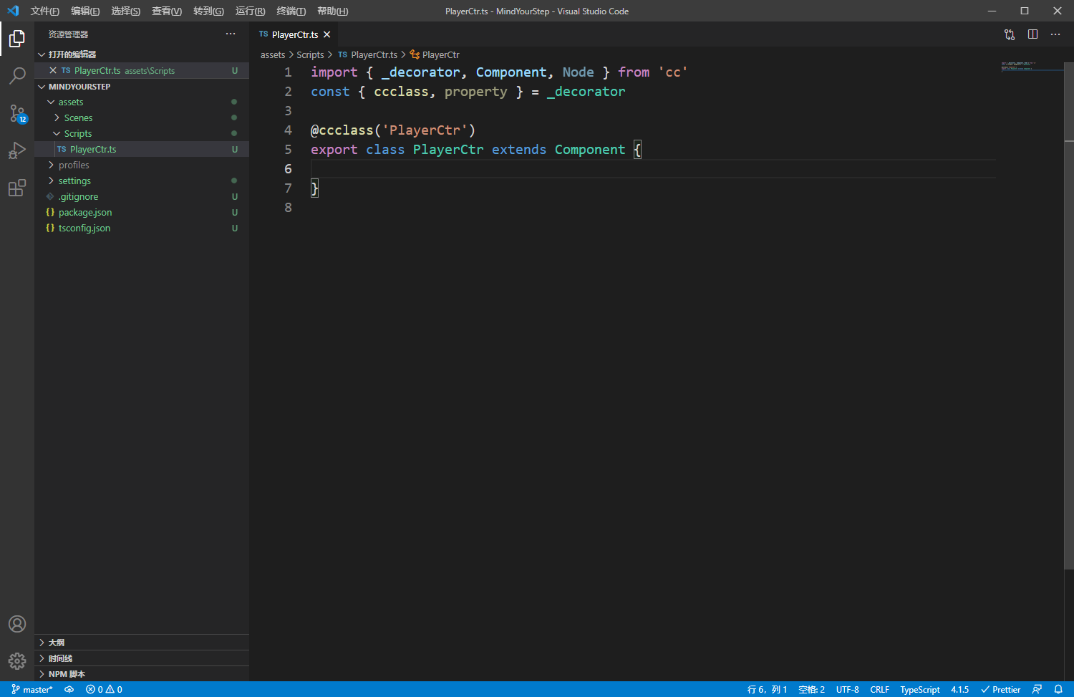Click the code minimap preview
1074x697 pixels.
1032,66
